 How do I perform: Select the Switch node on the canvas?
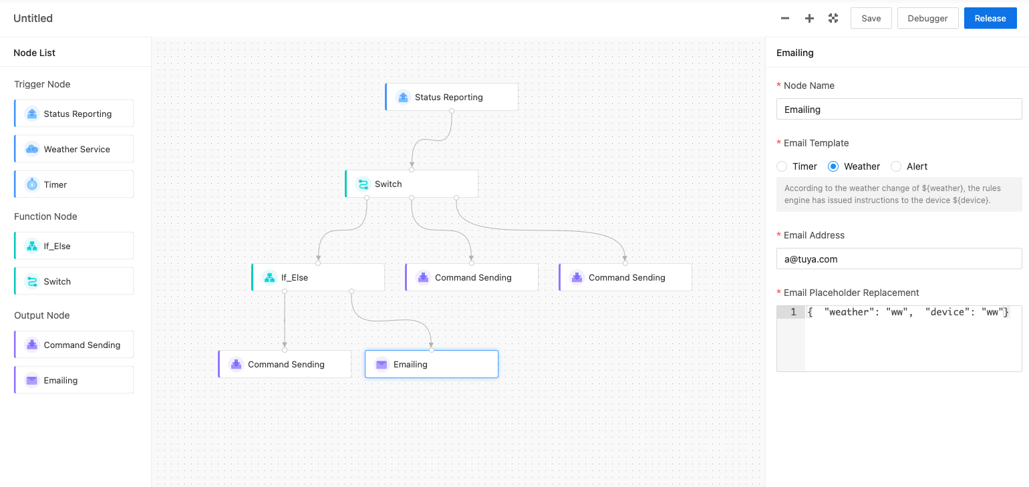click(411, 183)
